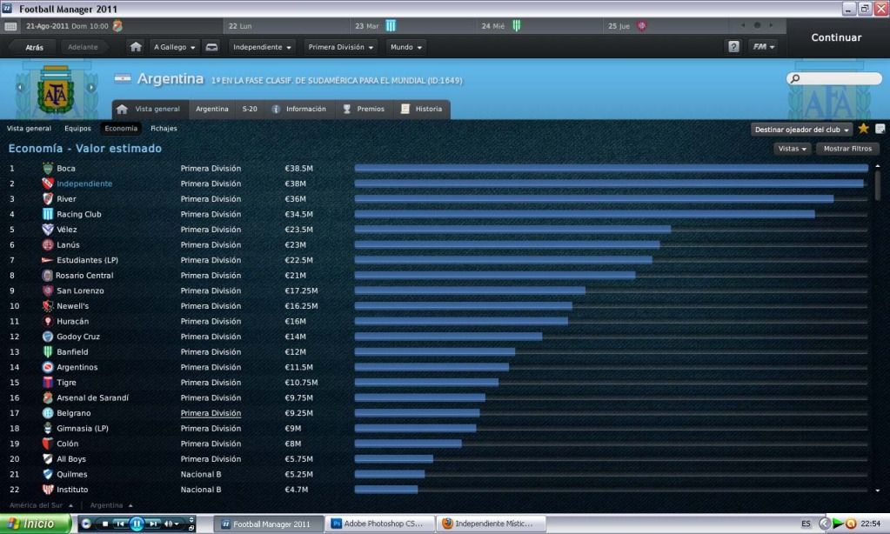The image size is (890, 534).
Task: Click the scroll down arrow of list
Action: click(x=878, y=491)
